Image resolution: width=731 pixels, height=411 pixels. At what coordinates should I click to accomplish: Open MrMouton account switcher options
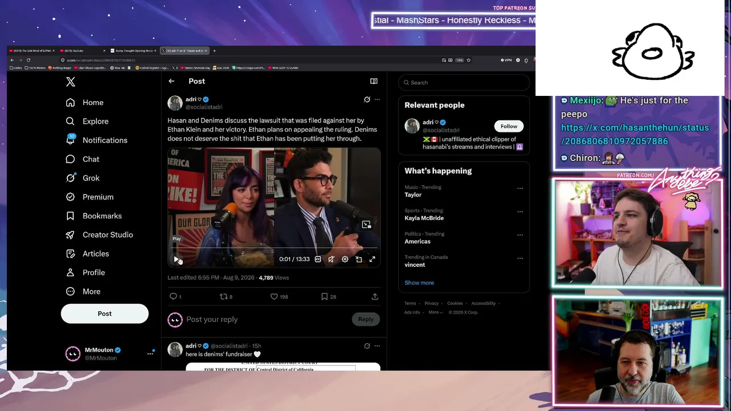pyautogui.click(x=150, y=353)
